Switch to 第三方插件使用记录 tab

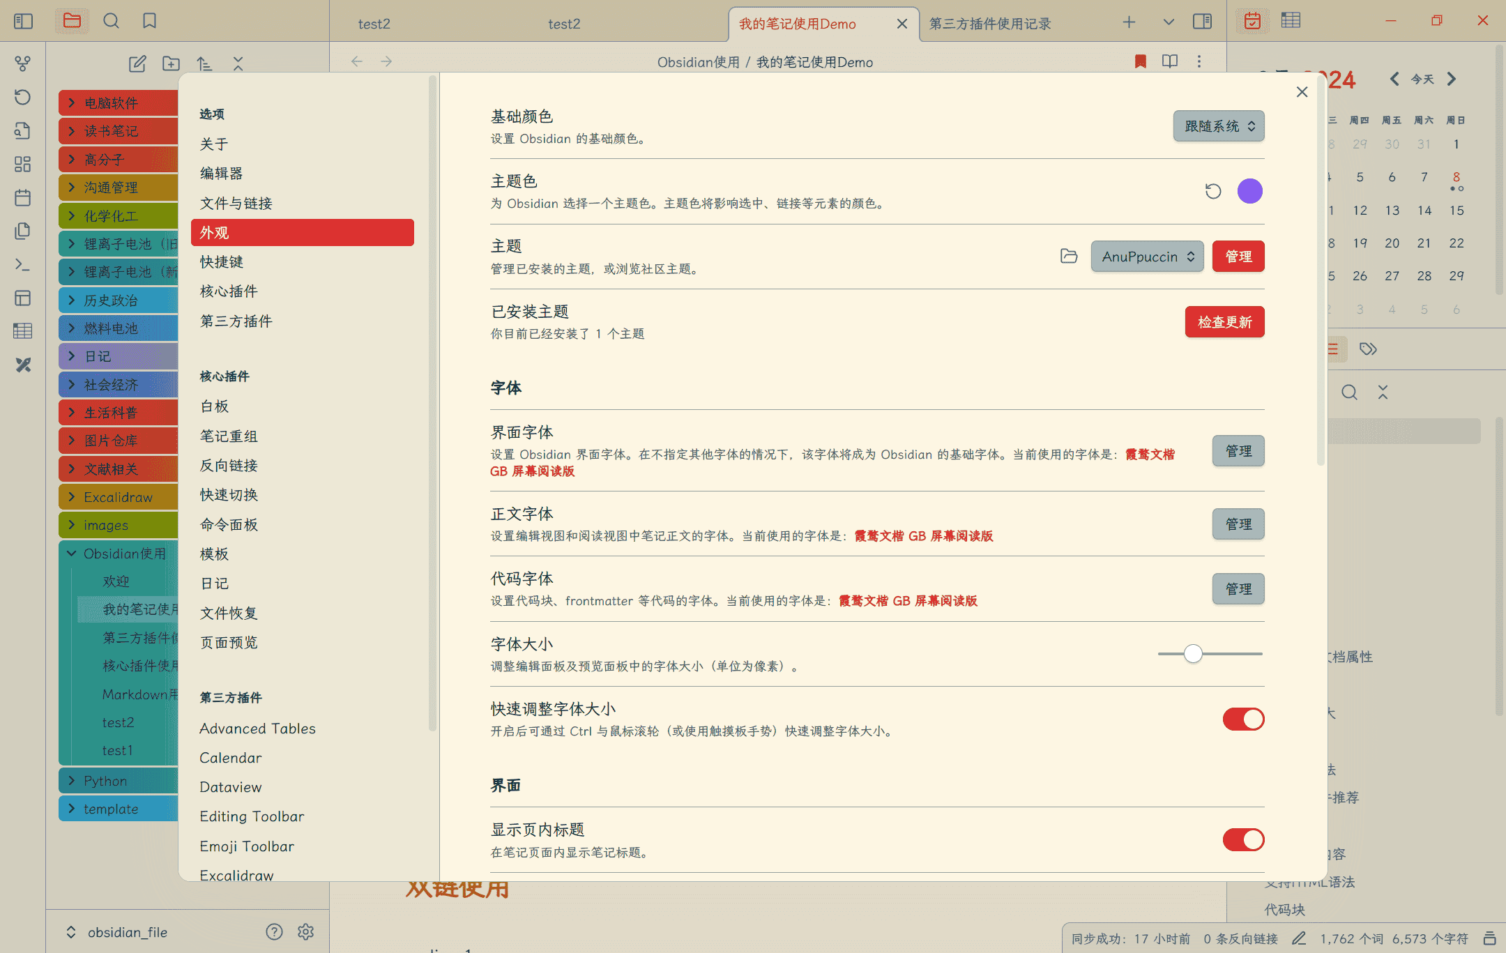point(990,24)
